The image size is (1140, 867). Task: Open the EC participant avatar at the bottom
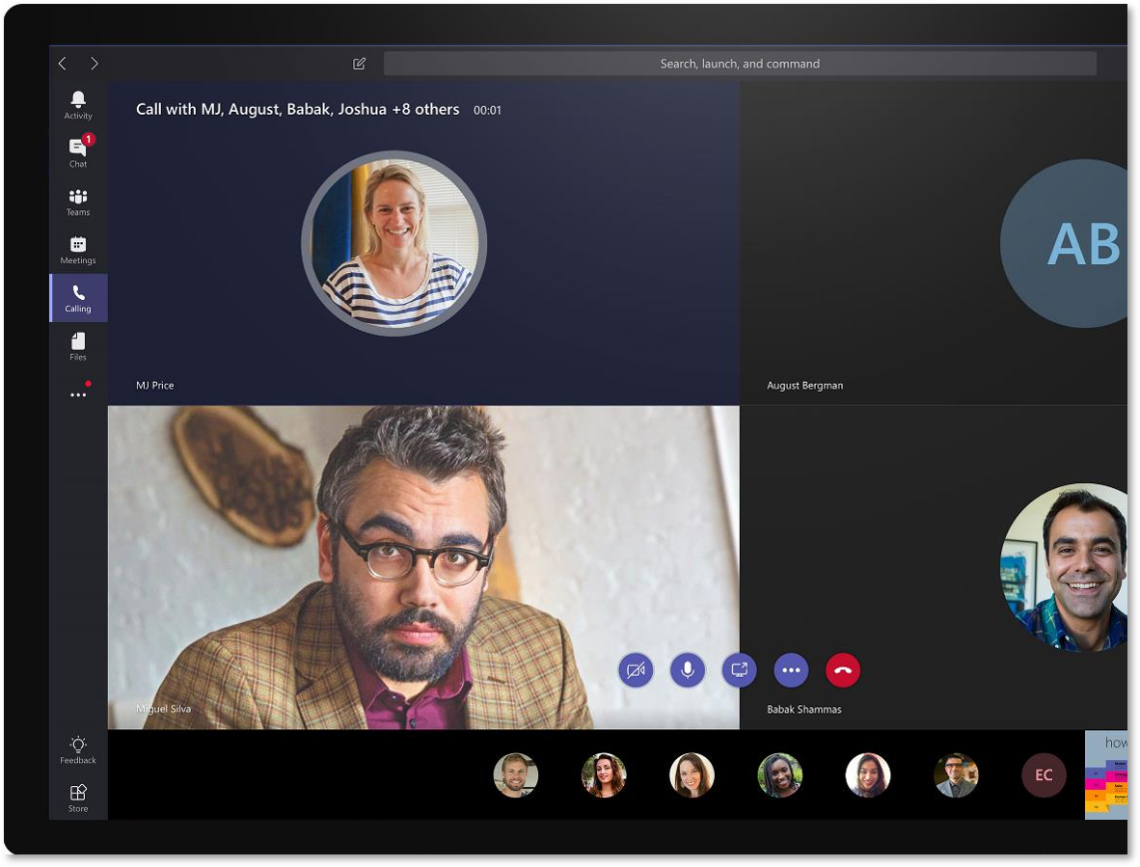[x=1044, y=774]
